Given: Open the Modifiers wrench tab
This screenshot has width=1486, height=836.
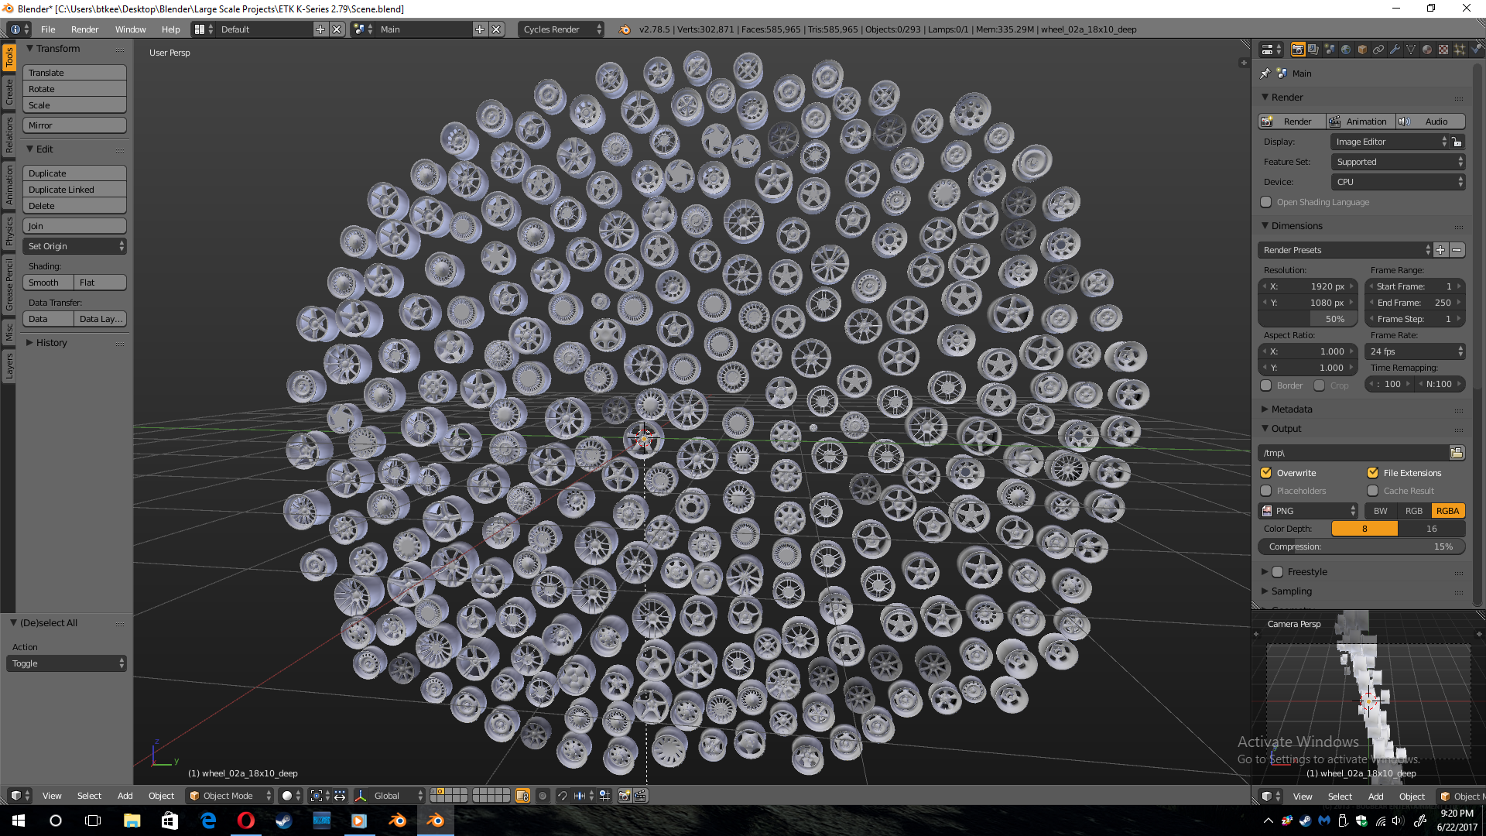Looking at the screenshot, I should click(x=1395, y=50).
